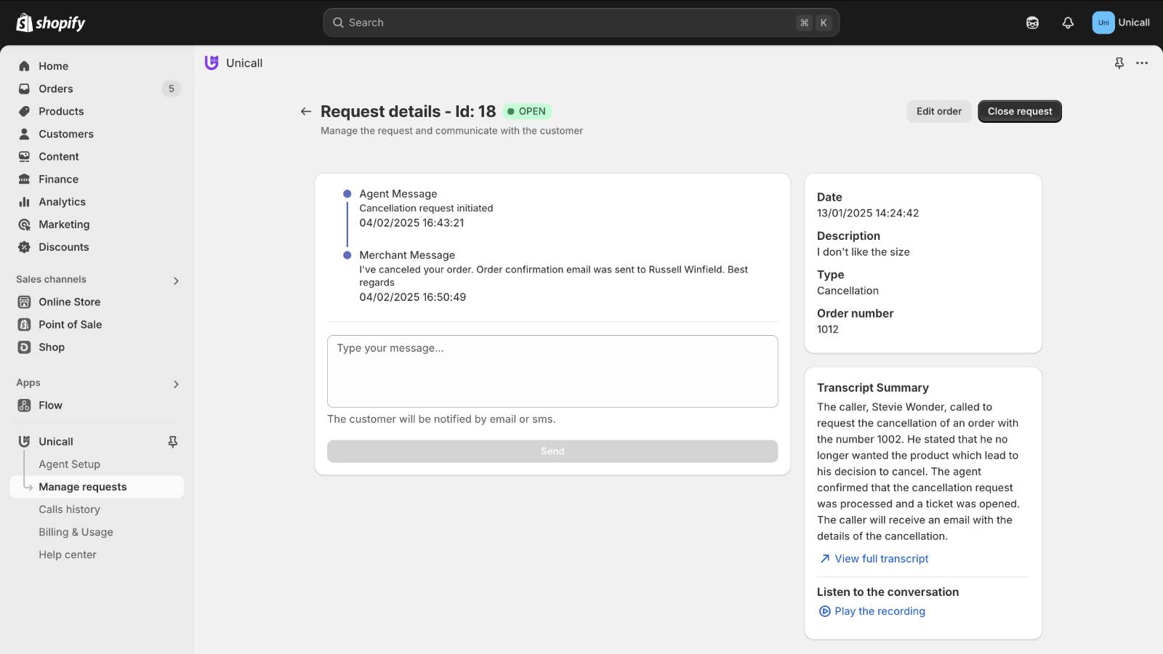The image size is (1163, 654).
Task: Open the three-dot more actions menu
Action: pyautogui.click(x=1142, y=63)
